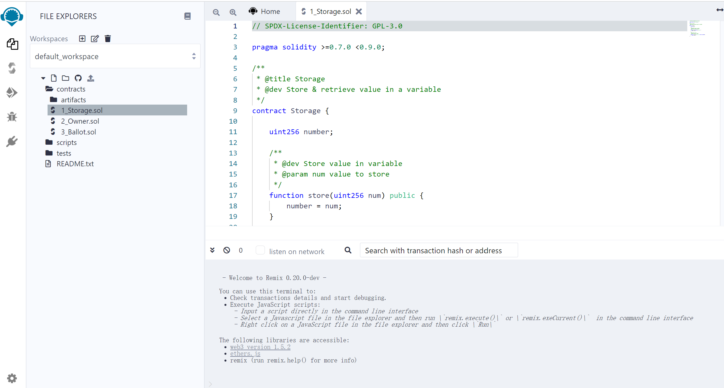
Task: Open the Debugger bug icon
Action: [12, 117]
